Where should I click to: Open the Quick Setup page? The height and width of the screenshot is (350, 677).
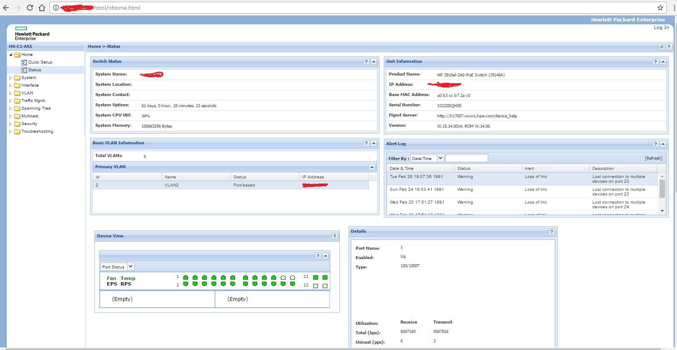pyautogui.click(x=40, y=62)
